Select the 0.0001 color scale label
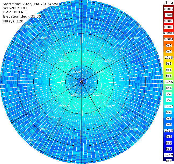 169,39
